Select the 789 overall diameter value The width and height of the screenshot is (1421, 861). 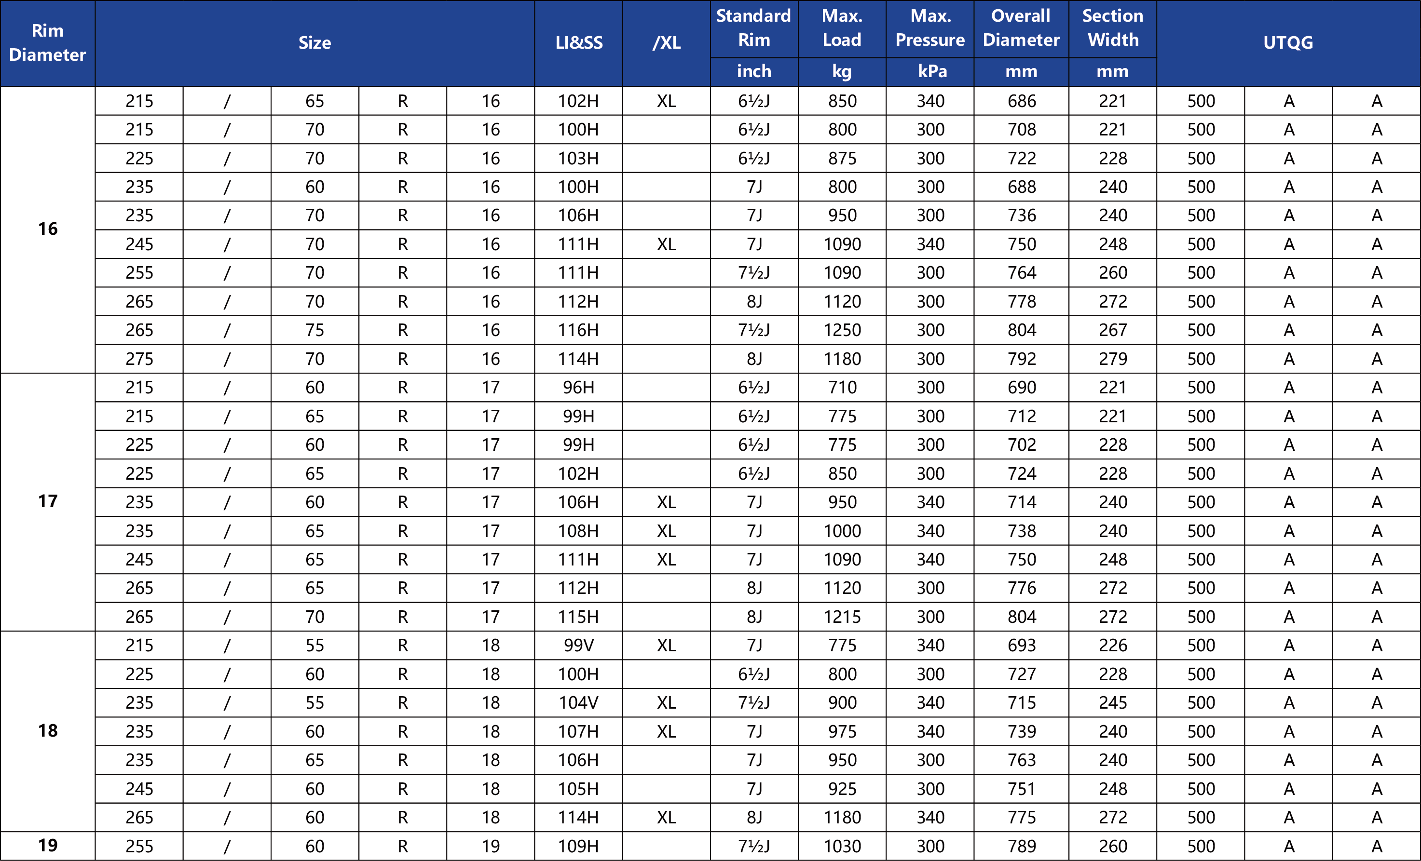pyautogui.click(x=1021, y=846)
